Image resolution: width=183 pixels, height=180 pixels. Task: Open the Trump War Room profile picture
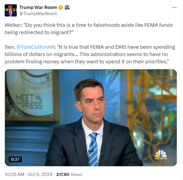point(11,11)
